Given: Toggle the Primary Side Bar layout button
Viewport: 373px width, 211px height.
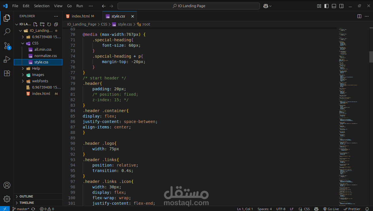Looking at the screenshot, I should [326, 6].
